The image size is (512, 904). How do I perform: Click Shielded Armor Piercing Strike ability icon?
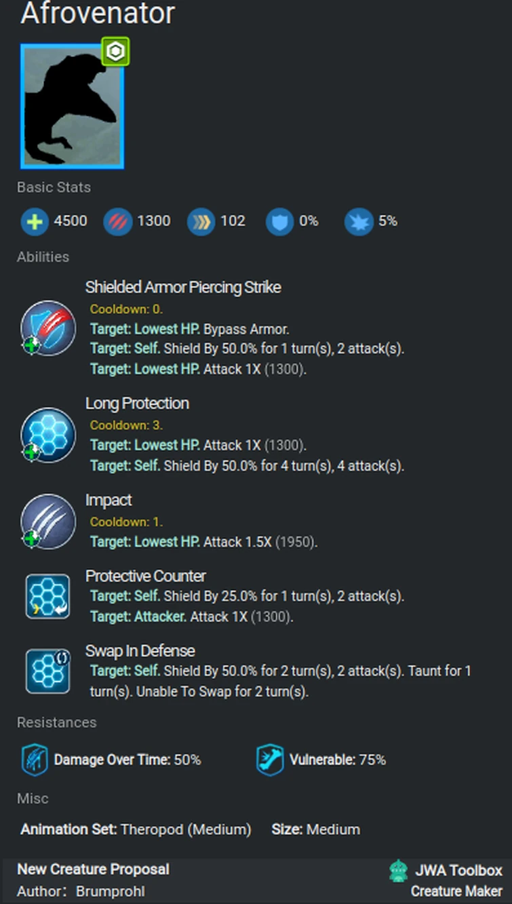[x=47, y=328]
